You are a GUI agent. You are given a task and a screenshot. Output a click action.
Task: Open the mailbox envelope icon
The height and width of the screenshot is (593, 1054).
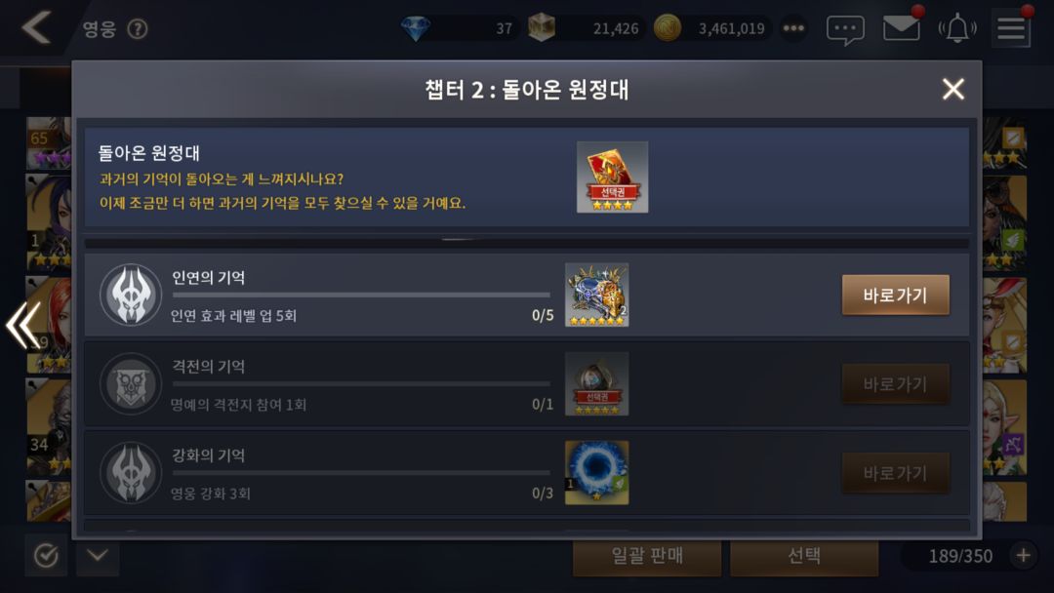(901, 28)
